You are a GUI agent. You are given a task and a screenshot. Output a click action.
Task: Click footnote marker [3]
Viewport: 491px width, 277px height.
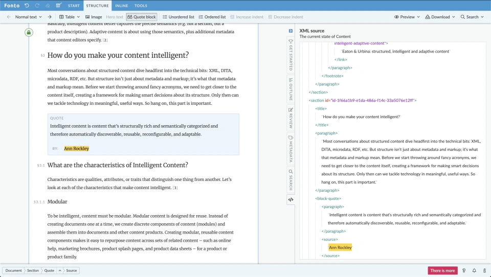click(175, 188)
